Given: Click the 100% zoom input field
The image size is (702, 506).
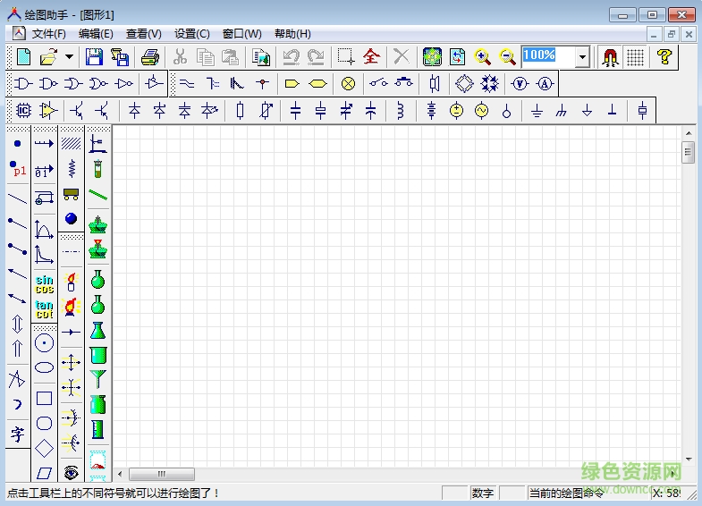Looking at the screenshot, I should coord(548,56).
